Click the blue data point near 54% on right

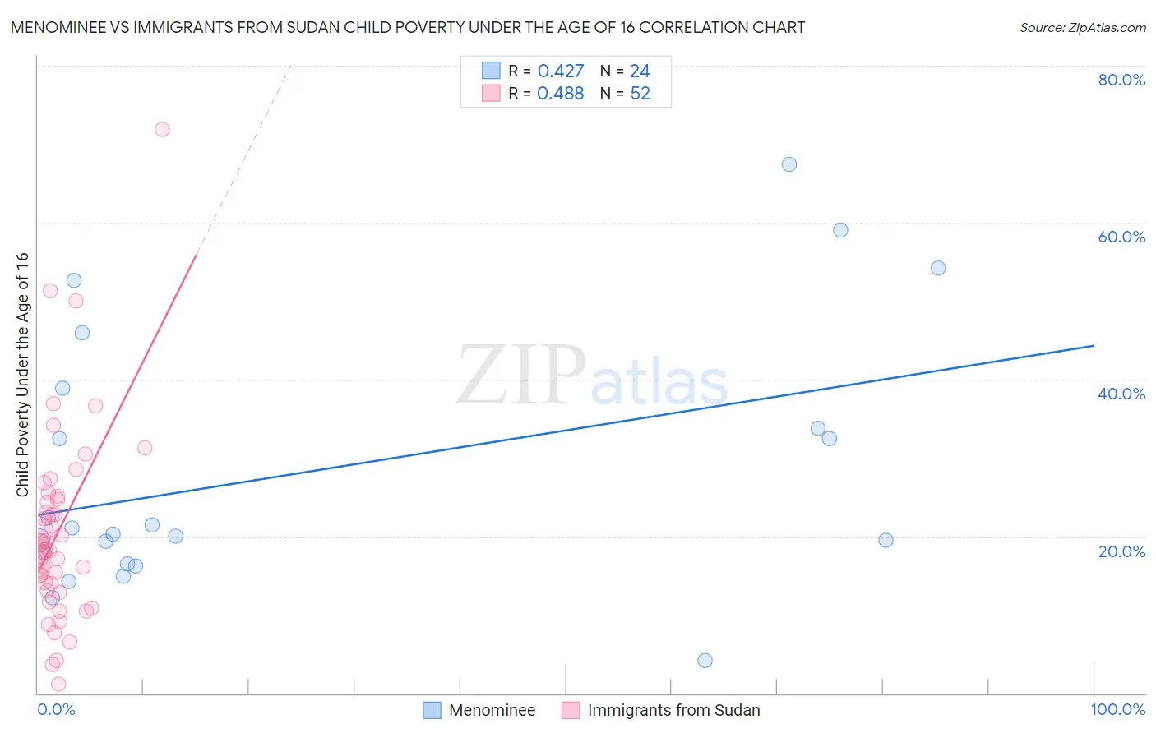point(938,268)
